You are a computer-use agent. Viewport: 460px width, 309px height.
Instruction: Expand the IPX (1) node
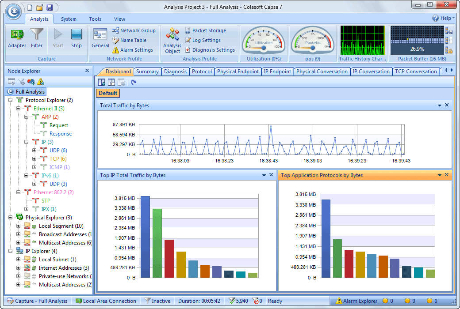click(x=27, y=209)
